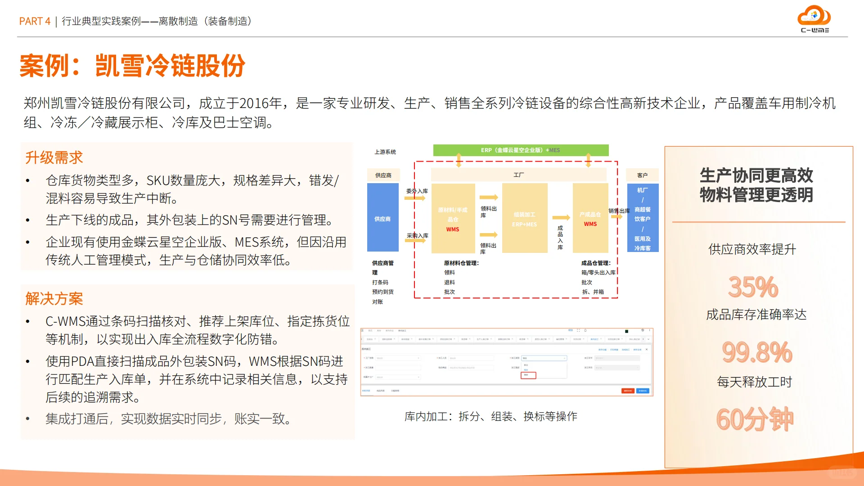The image size is (864, 486).
Task: Click the blue 供应商 box in diagram
Action: [382, 217]
